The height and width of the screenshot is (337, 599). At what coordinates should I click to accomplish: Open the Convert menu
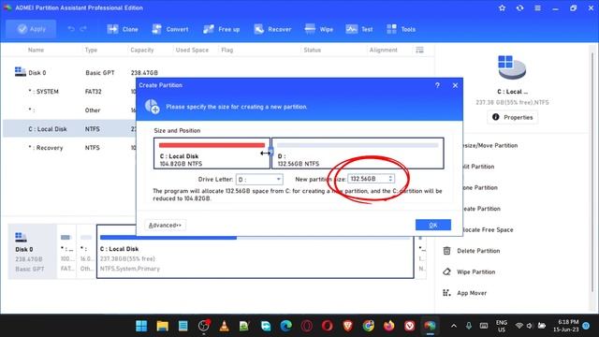(x=170, y=29)
